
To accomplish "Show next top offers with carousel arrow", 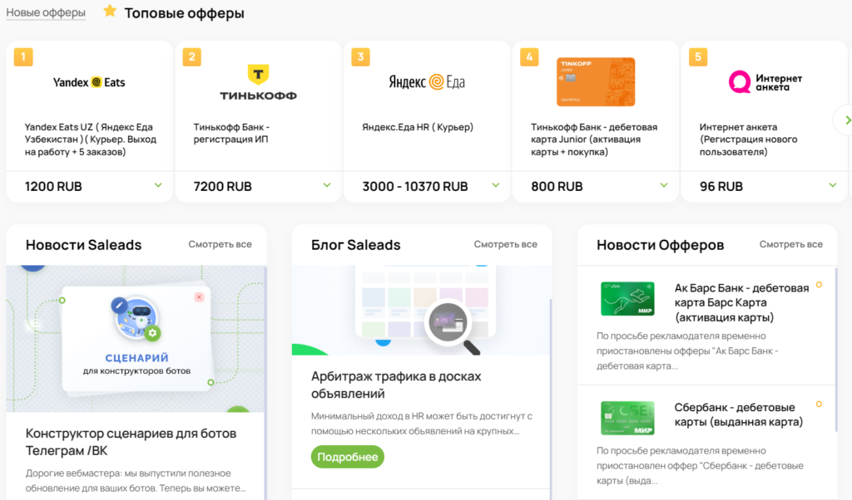I will [845, 120].
